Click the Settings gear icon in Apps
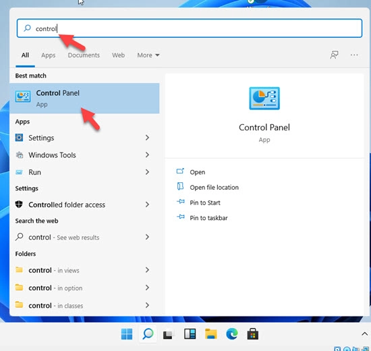 19,138
